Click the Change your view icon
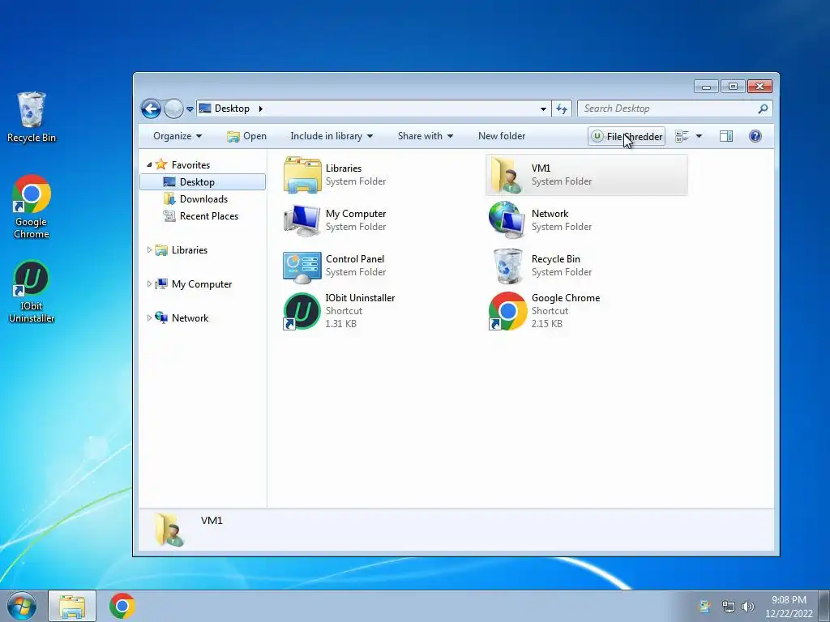 pos(682,136)
